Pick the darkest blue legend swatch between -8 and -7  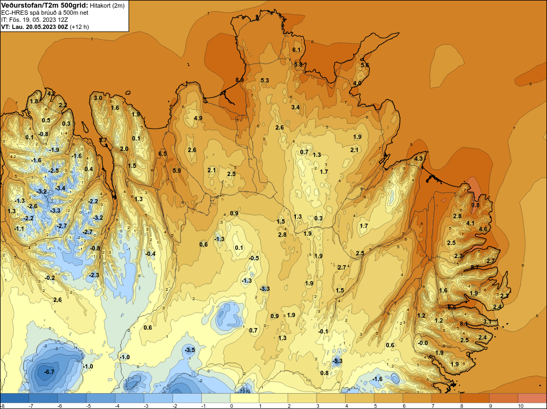[15, 398]
